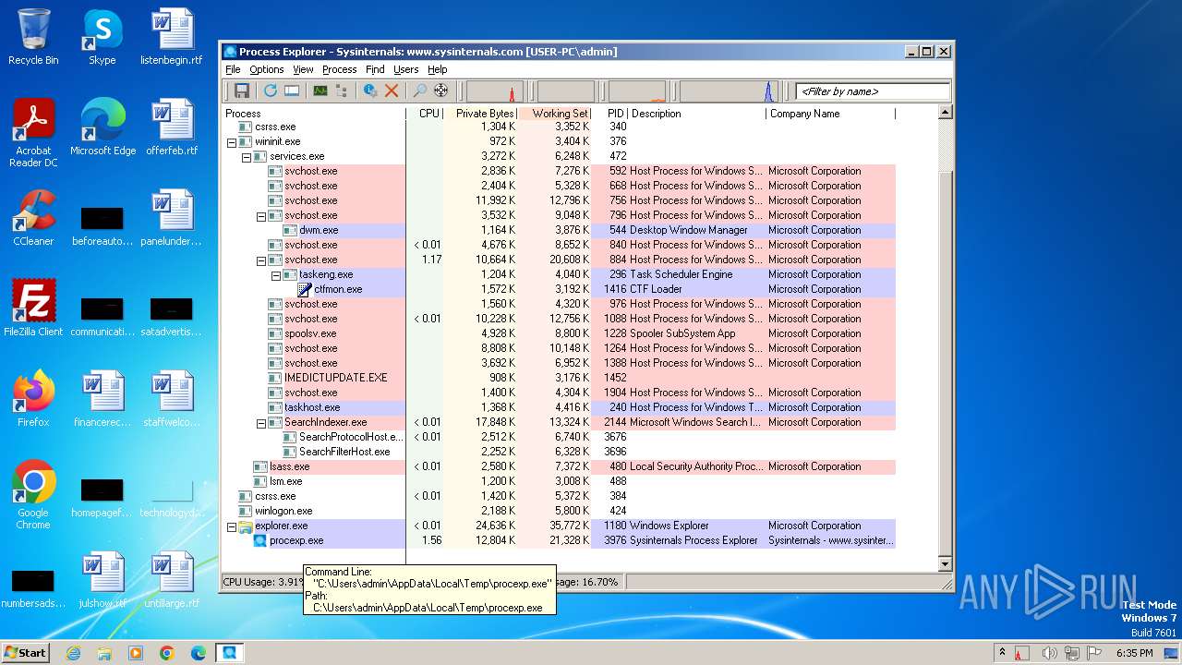The width and height of the screenshot is (1182, 665).
Task: Open Firefox desktop shortcut
Action: (x=33, y=399)
